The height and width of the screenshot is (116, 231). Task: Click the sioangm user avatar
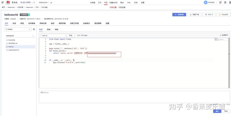tap(206, 2)
